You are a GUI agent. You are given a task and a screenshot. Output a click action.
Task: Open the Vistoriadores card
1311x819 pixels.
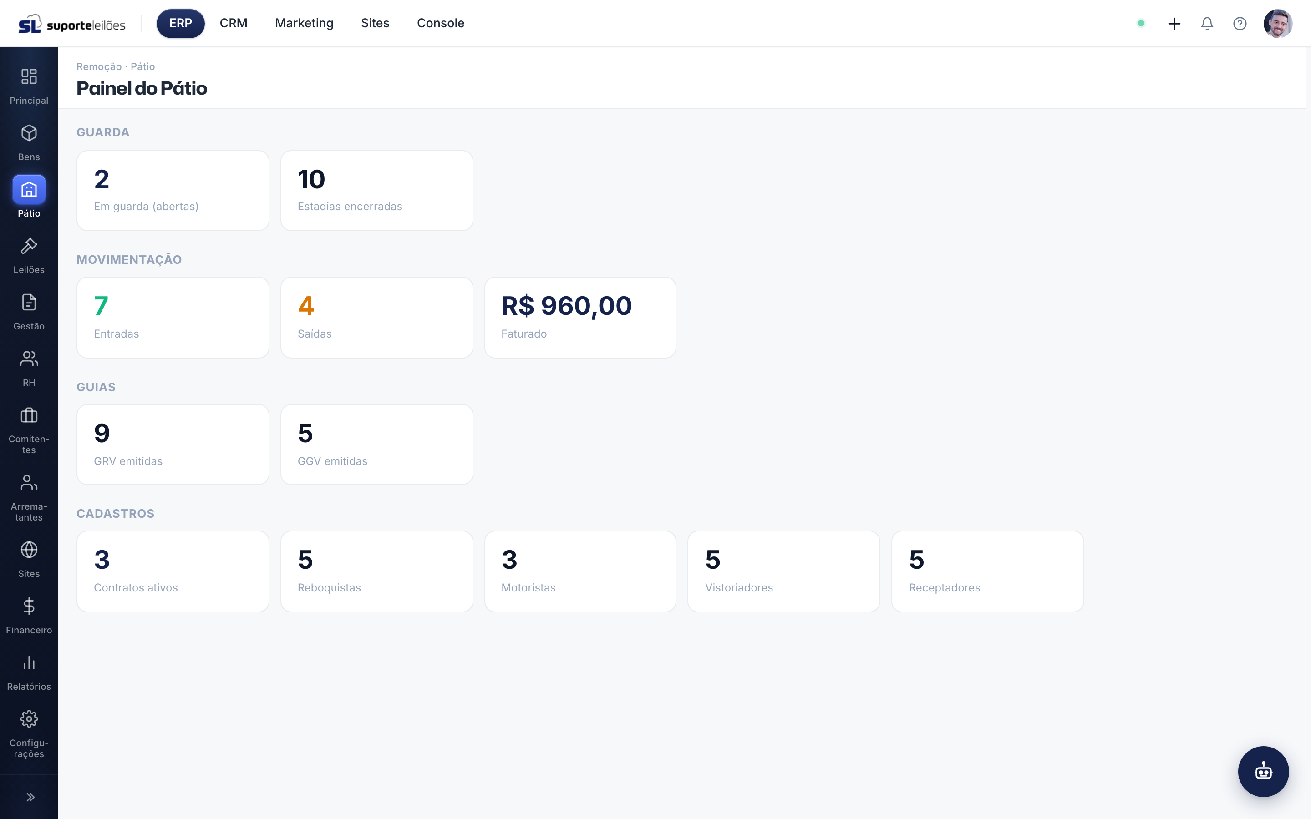point(783,571)
